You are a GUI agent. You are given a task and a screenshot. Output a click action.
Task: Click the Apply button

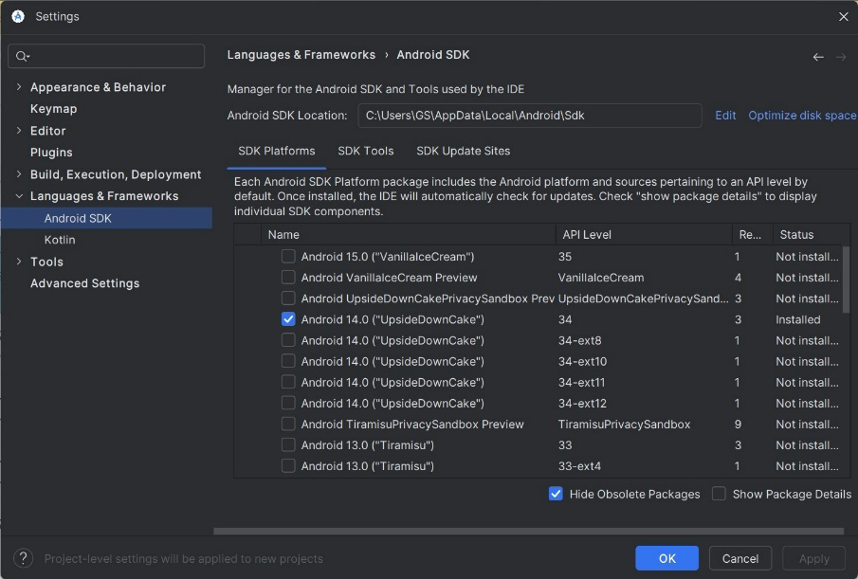click(x=813, y=558)
